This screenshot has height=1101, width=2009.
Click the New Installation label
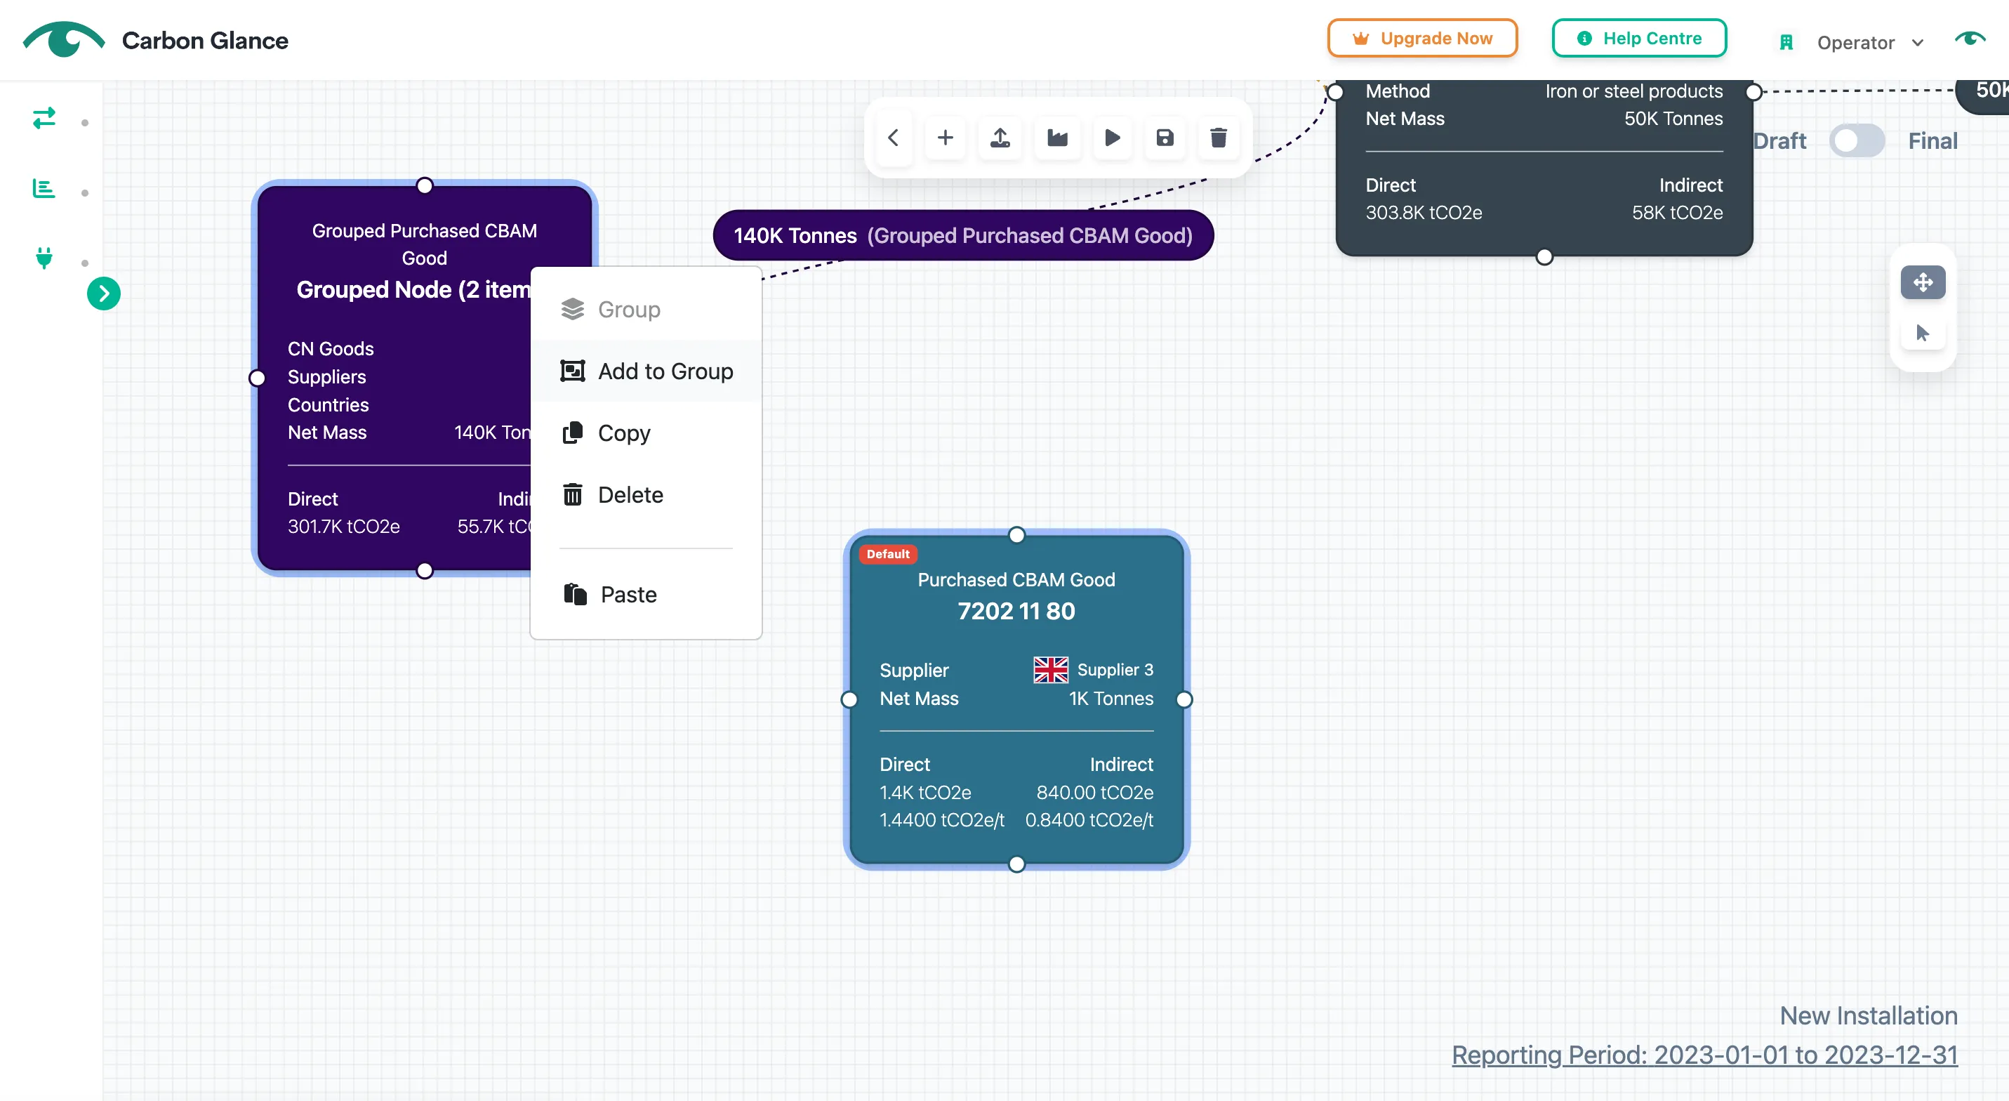(x=1868, y=1016)
